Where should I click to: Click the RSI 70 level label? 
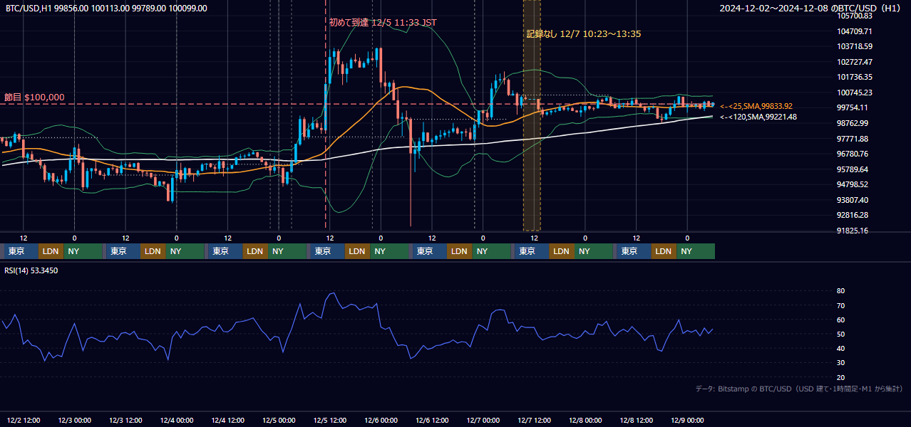(841, 305)
